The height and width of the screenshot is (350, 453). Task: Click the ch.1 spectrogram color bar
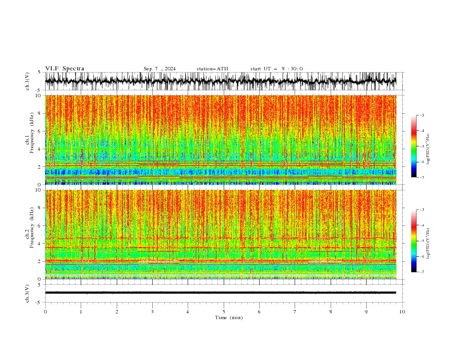tap(414, 146)
